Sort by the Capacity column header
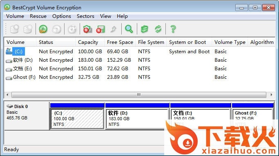This screenshot has width=279, height=156. 90,42
